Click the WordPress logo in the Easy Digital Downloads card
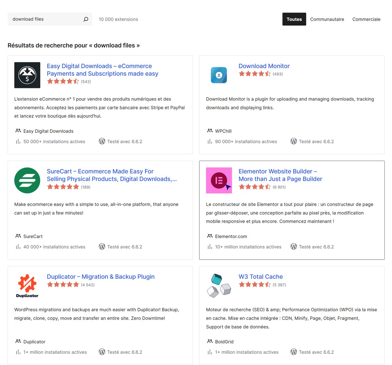Screen dimensions: 392x365 point(102,141)
